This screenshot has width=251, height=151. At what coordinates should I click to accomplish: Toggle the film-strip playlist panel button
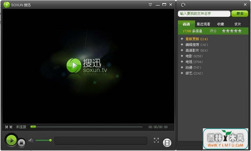(x=167, y=143)
